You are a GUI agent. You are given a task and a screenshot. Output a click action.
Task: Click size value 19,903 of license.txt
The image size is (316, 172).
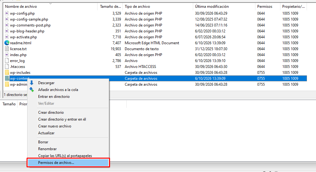(116, 49)
